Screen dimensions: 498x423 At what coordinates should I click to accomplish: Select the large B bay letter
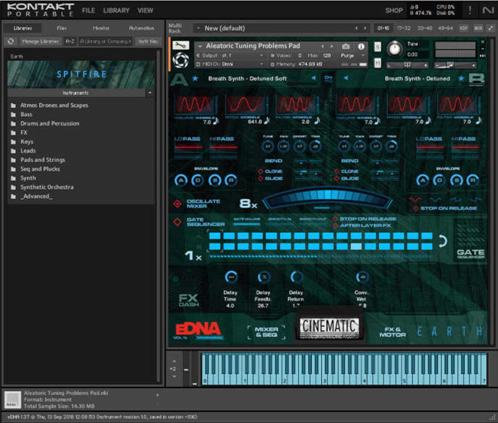(477, 79)
